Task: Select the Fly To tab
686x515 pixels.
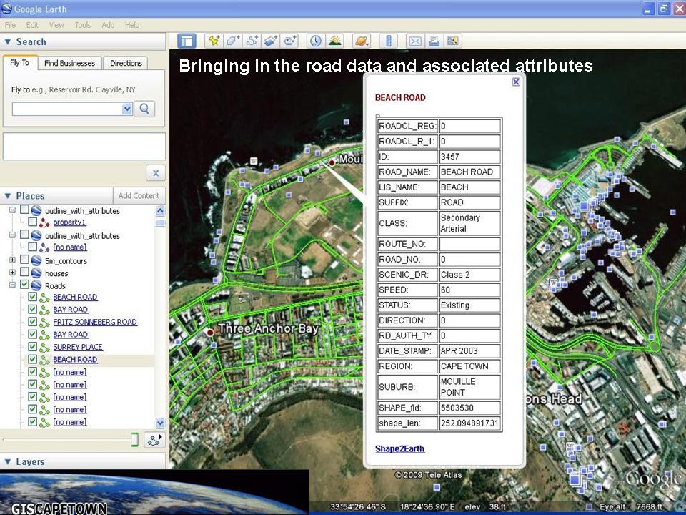Action: [20, 62]
